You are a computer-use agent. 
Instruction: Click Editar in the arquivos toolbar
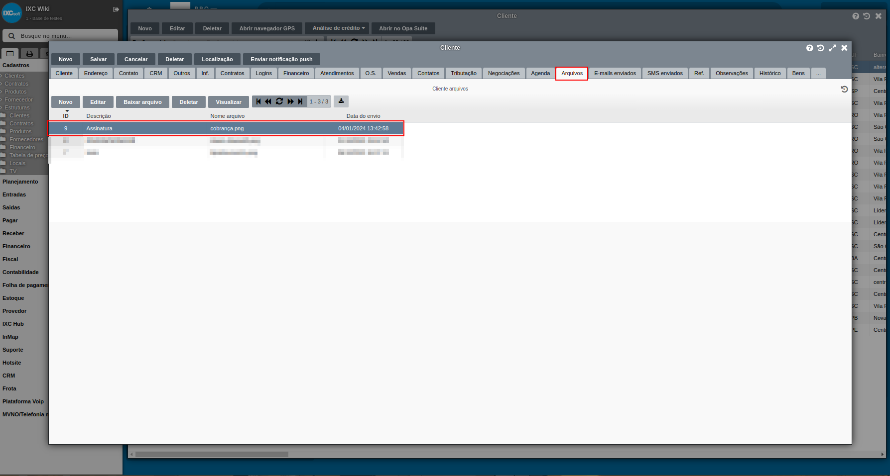pos(98,102)
